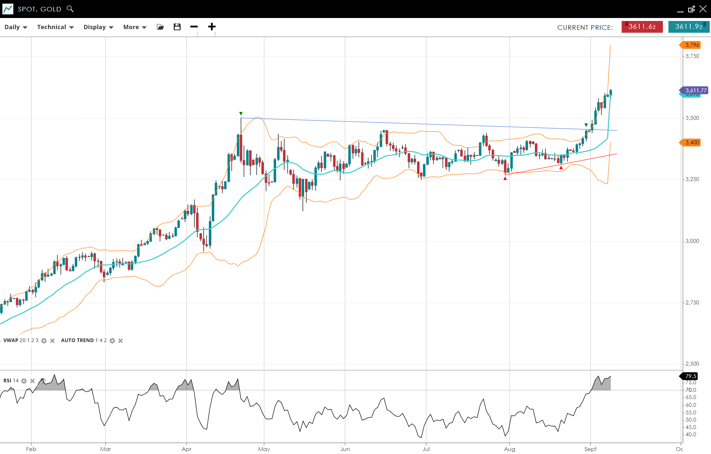Expand the Display dropdown
This screenshot has width=711, height=454.
pos(98,27)
